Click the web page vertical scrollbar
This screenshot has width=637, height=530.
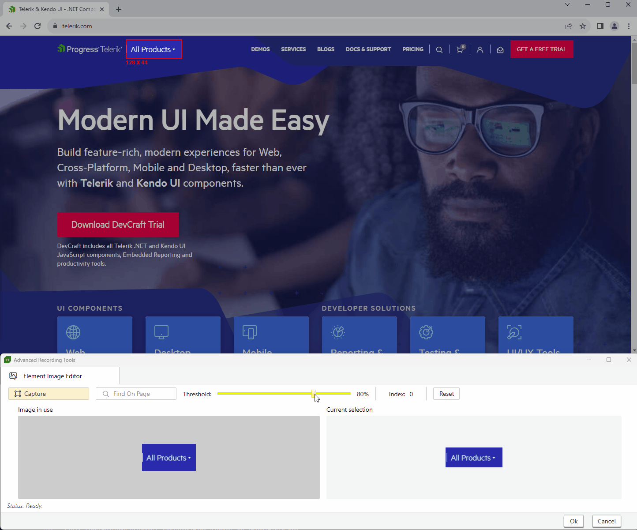tap(634, 63)
